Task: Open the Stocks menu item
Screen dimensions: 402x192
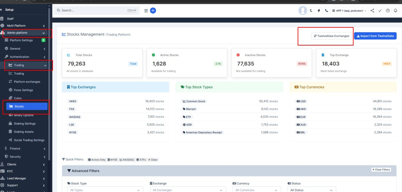Action: (27, 106)
